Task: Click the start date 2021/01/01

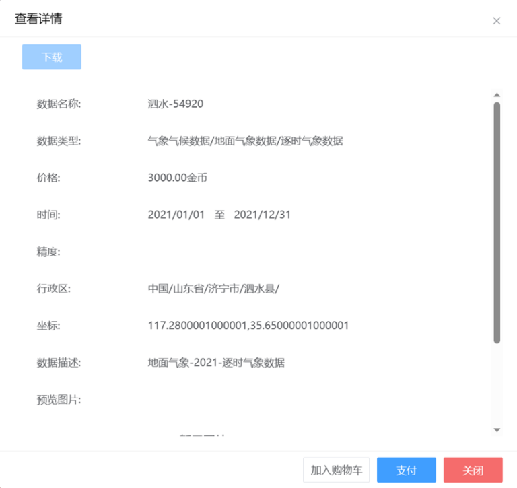Action: 176,215
